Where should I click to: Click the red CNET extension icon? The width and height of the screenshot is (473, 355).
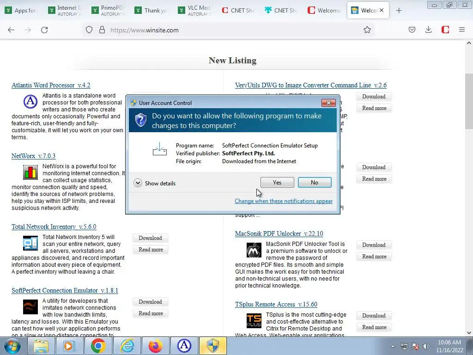tap(445, 30)
